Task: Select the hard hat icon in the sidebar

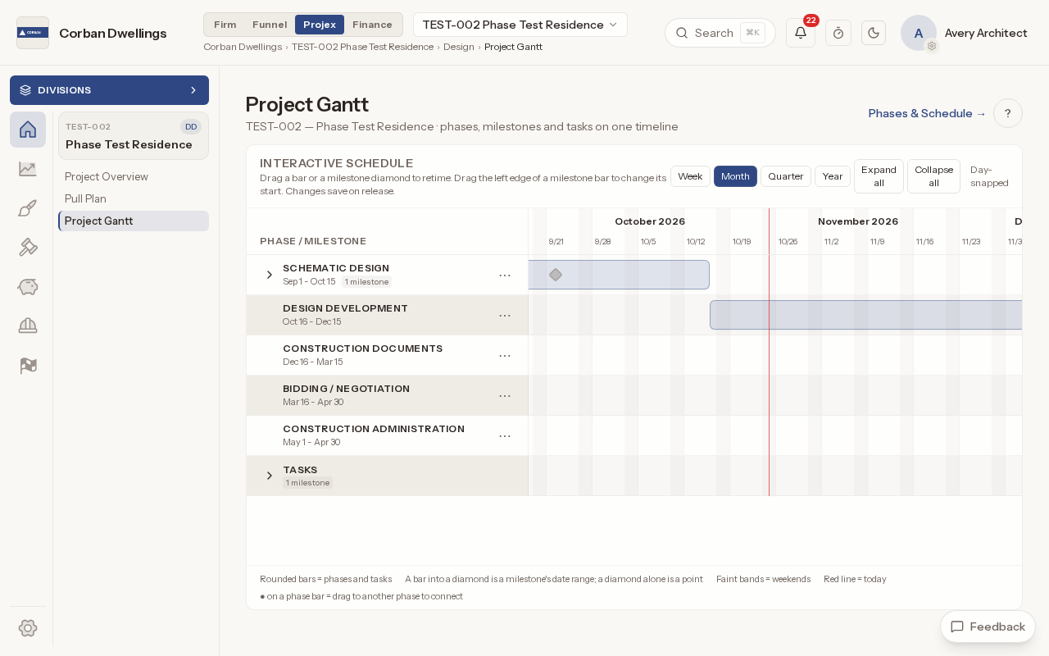Action: [x=28, y=326]
